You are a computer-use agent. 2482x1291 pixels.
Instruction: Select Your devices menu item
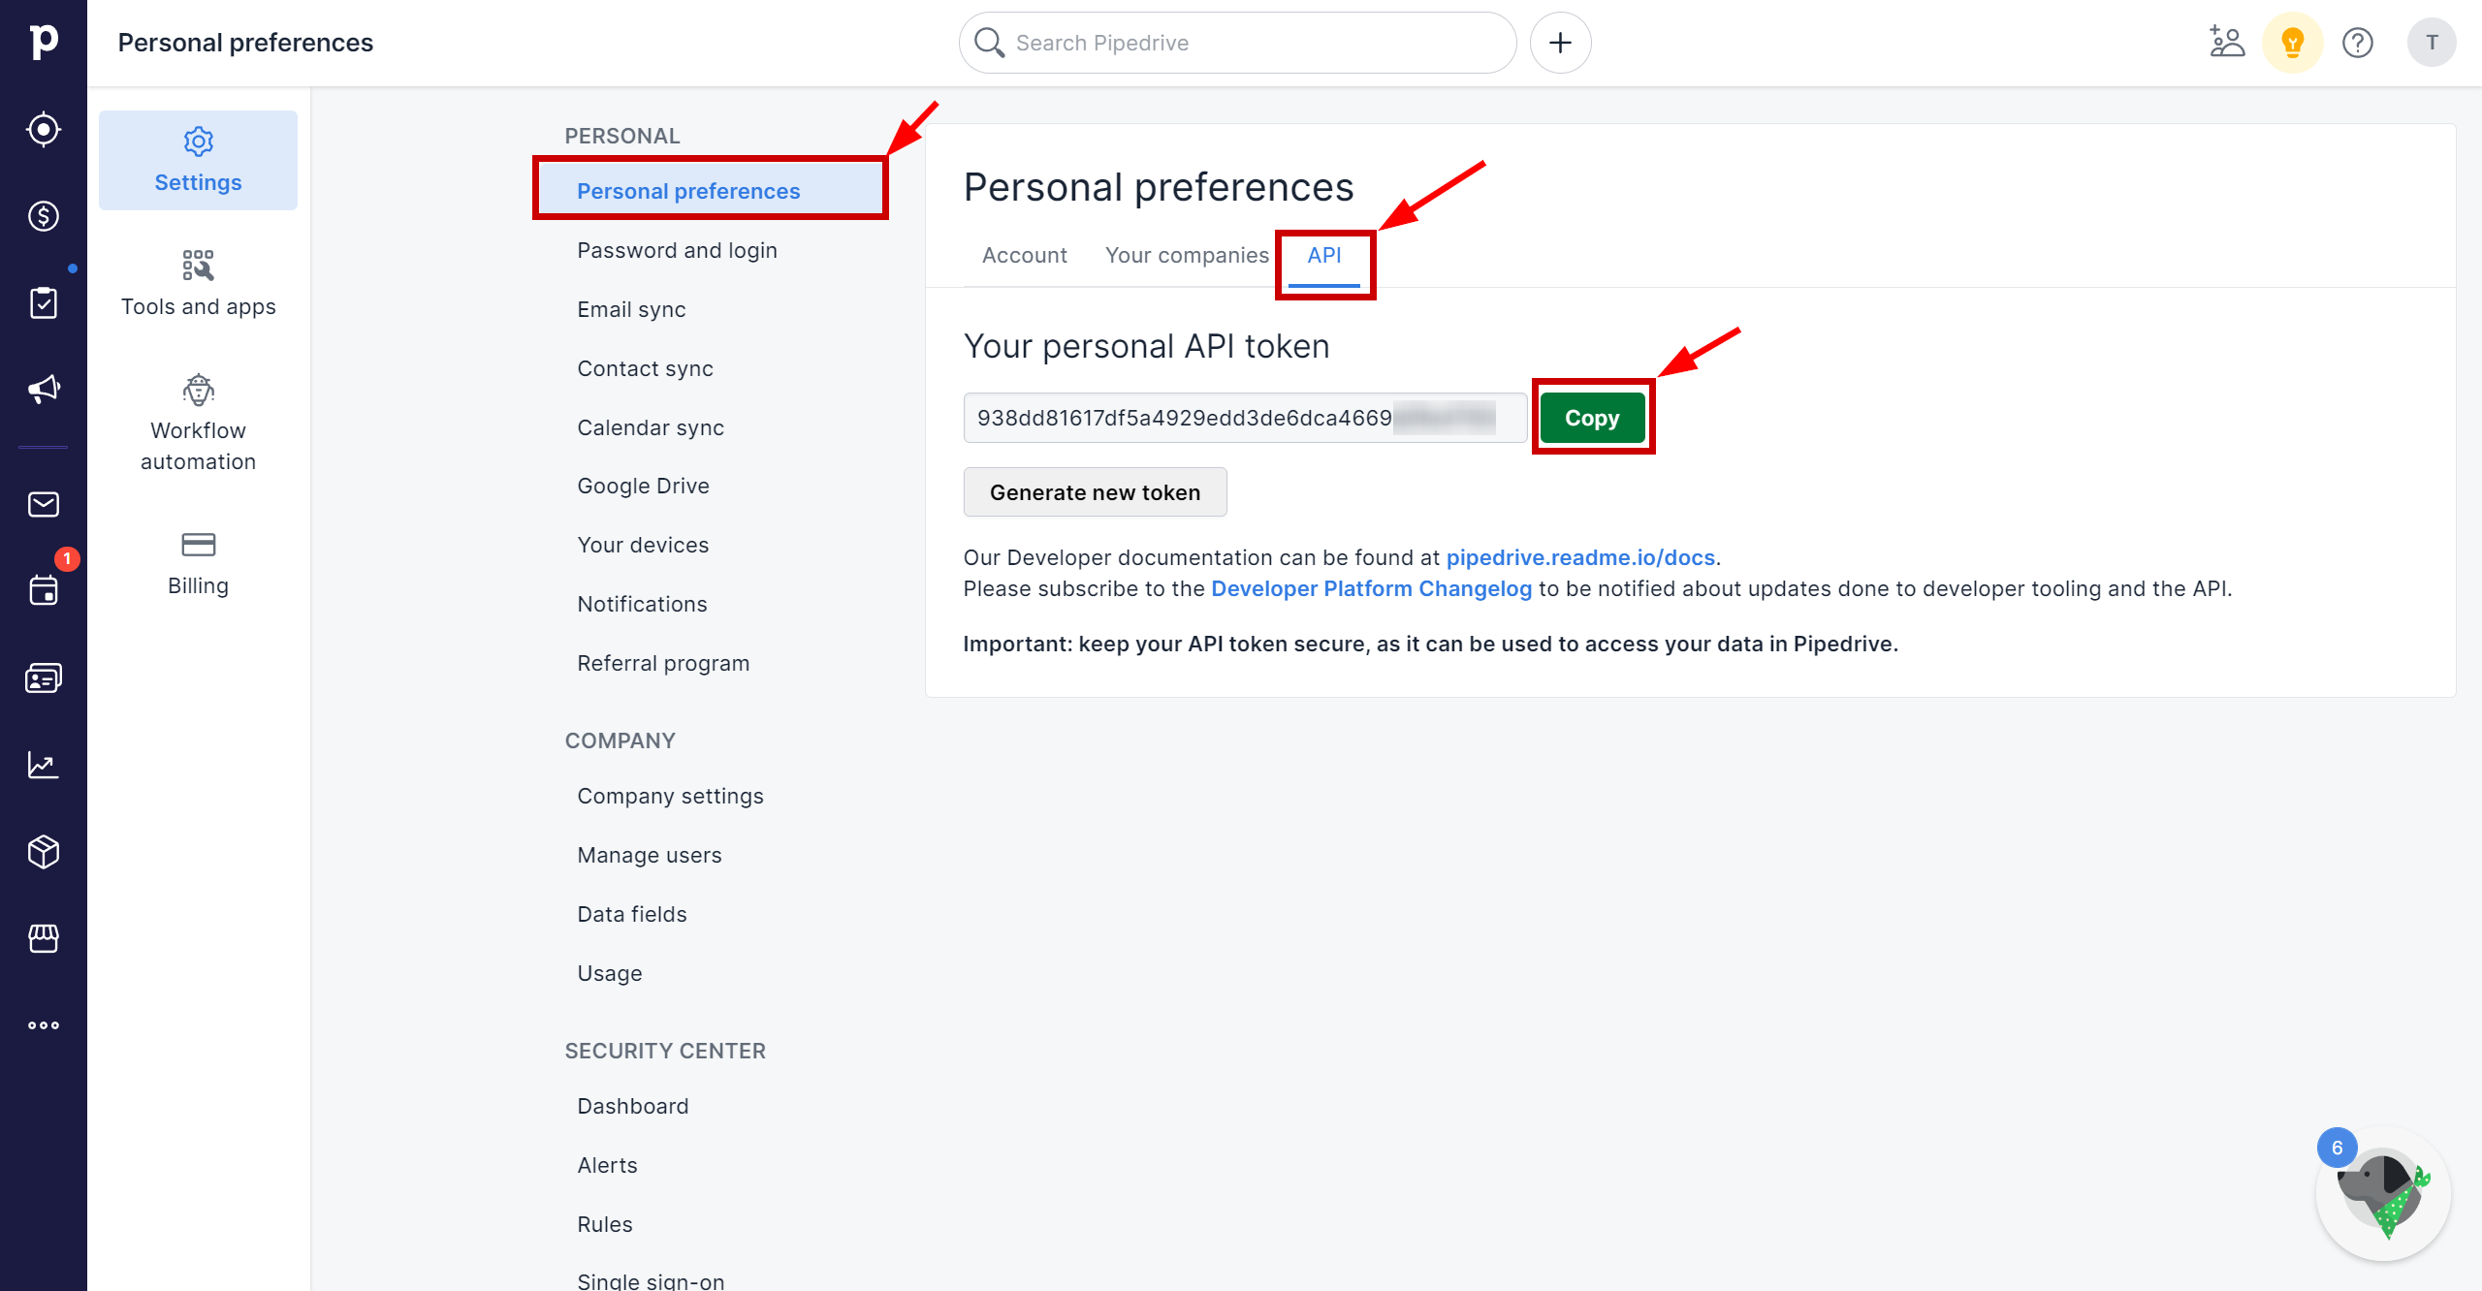643,545
